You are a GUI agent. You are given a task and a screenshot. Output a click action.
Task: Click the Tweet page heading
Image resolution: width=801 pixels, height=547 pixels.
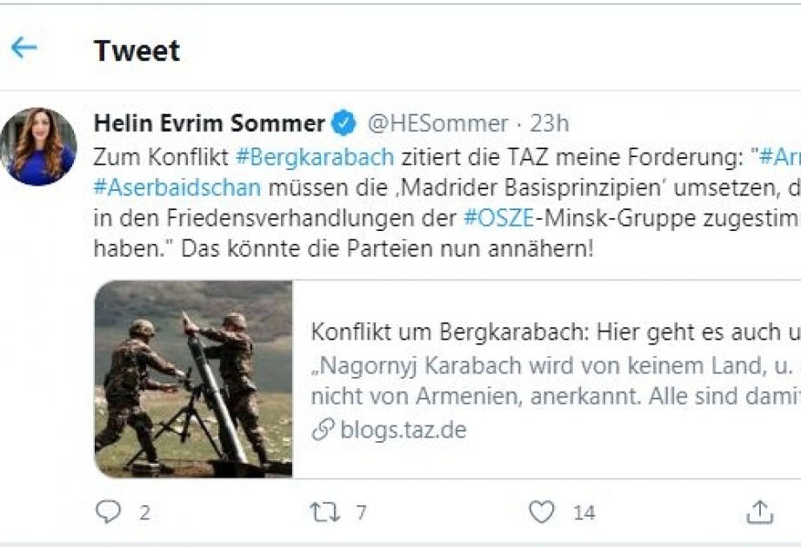(137, 51)
